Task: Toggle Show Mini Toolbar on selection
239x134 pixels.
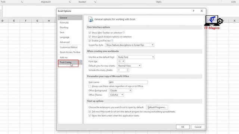Action: pyautogui.click(x=90, y=32)
